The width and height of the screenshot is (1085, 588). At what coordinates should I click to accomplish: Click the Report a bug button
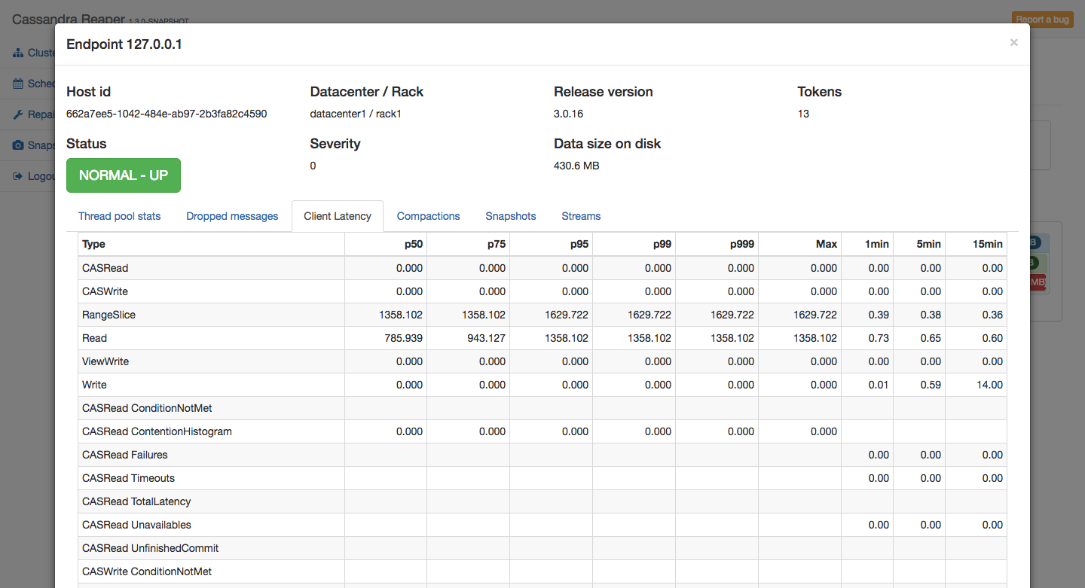(1042, 20)
